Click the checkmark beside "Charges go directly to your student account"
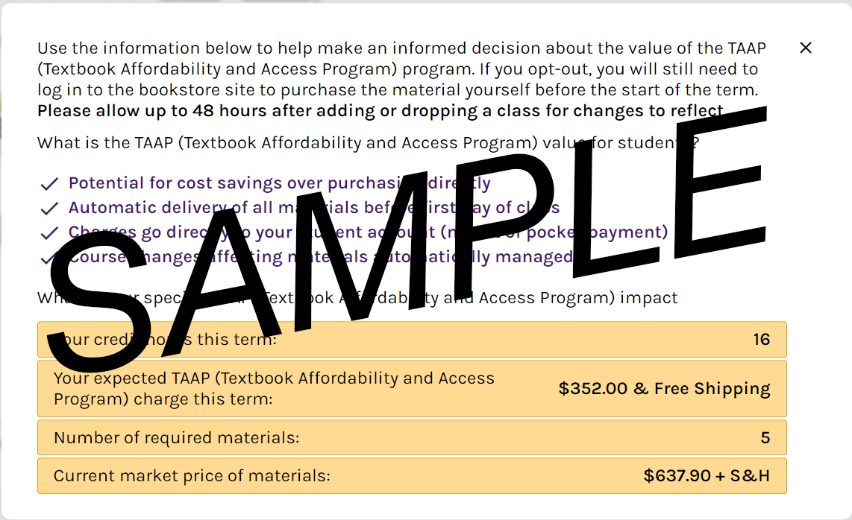 (x=49, y=232)
